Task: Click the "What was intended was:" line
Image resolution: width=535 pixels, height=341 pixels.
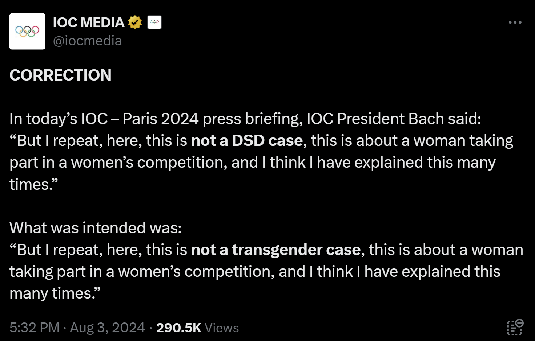Action: (x=96, y=228)
